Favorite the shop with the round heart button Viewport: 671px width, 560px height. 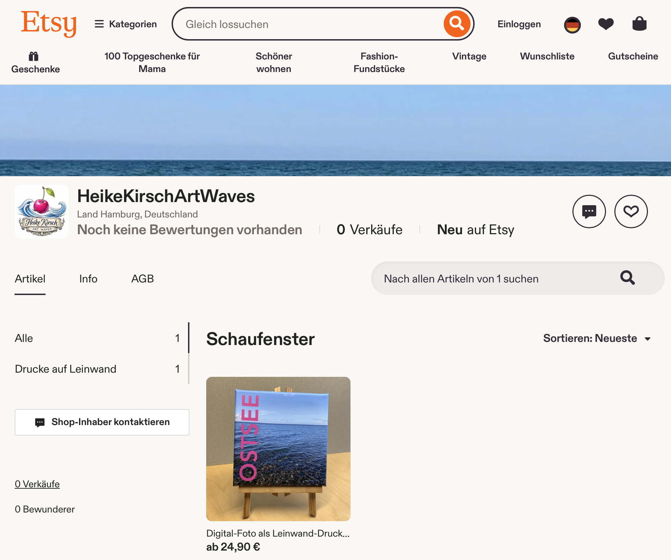point(631,211)
